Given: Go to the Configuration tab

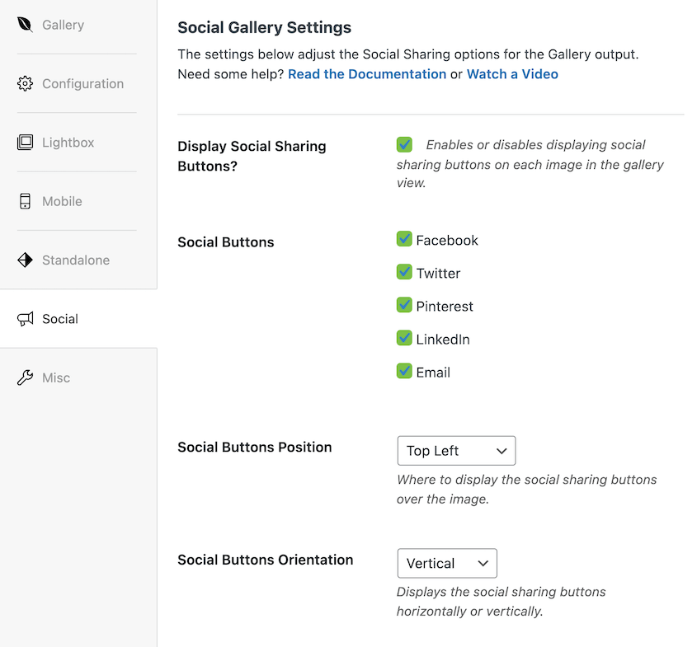Looking at the screenshot, I should click(x=82, y=84).
